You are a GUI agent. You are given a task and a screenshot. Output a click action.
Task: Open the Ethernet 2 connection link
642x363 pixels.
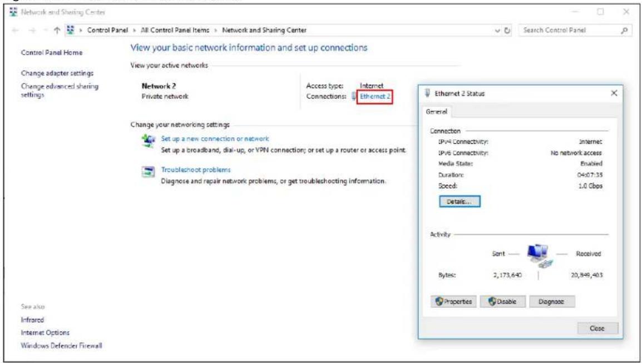pyautogui.click(x=375, y=97)
